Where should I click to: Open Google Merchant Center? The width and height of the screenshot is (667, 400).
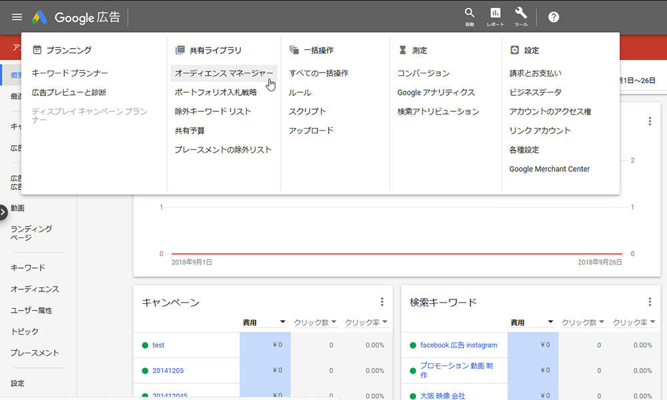(x=550, y=169)
